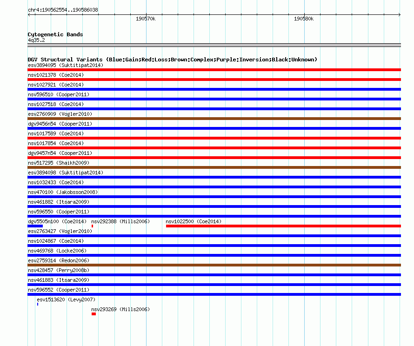
Task: Open nsv461882 (Itsara2009) label
Action: [59, 202]
